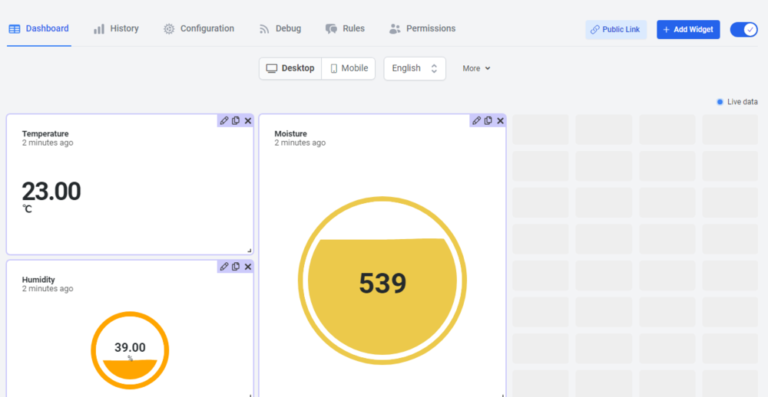
Task: Edit the Temperature widget with pencil icon
Action: pyautogui.click(x=224, y=120)
